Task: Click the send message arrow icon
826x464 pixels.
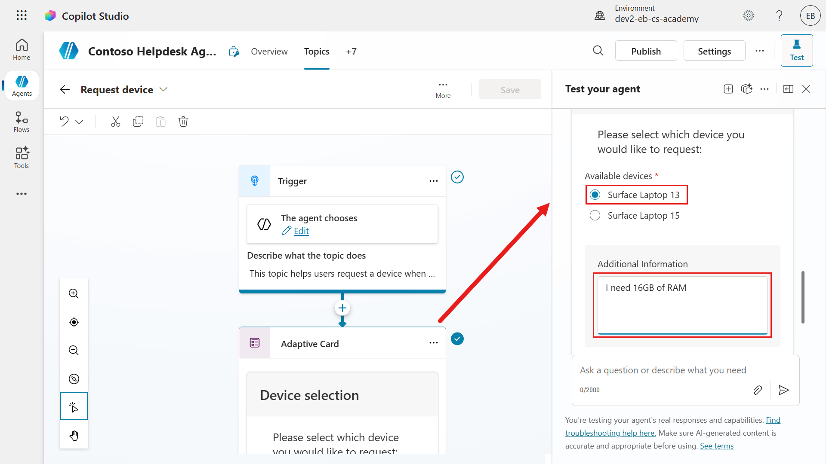Action: (783, 390)
